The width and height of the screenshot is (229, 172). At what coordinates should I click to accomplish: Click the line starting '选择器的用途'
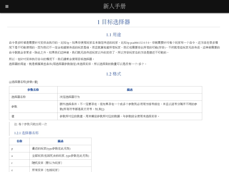point(78,64)
